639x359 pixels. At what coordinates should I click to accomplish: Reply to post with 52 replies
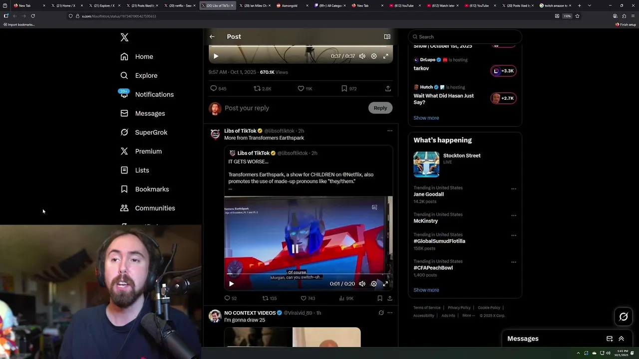(x=230, y=298)
